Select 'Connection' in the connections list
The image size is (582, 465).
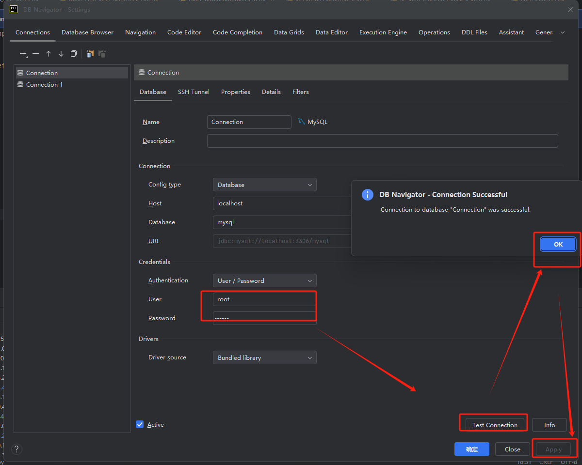(72, 73)
